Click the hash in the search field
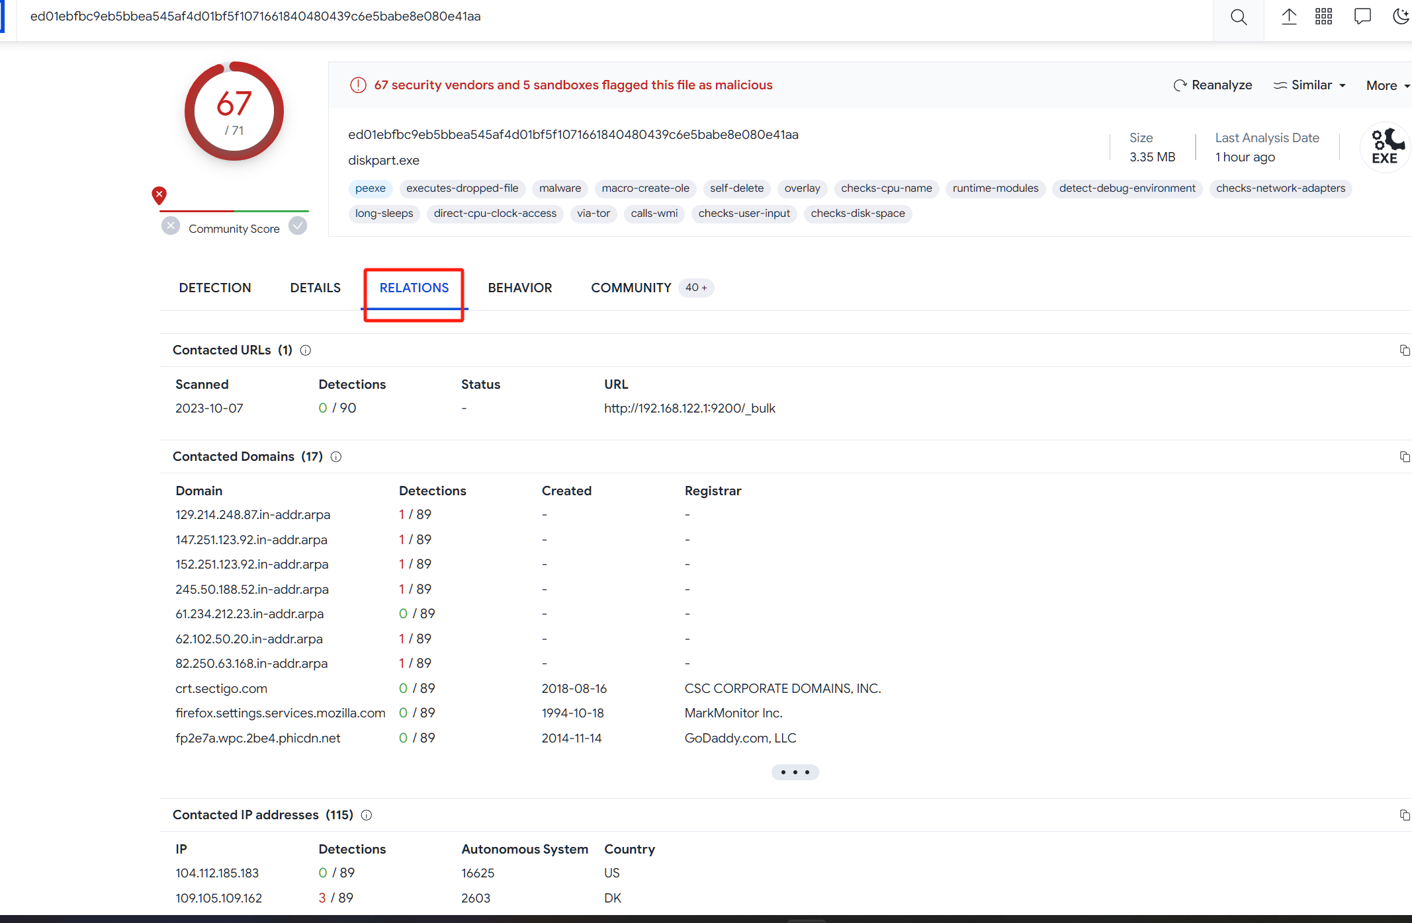This screenshot has width=1412, height=923. 255,17
